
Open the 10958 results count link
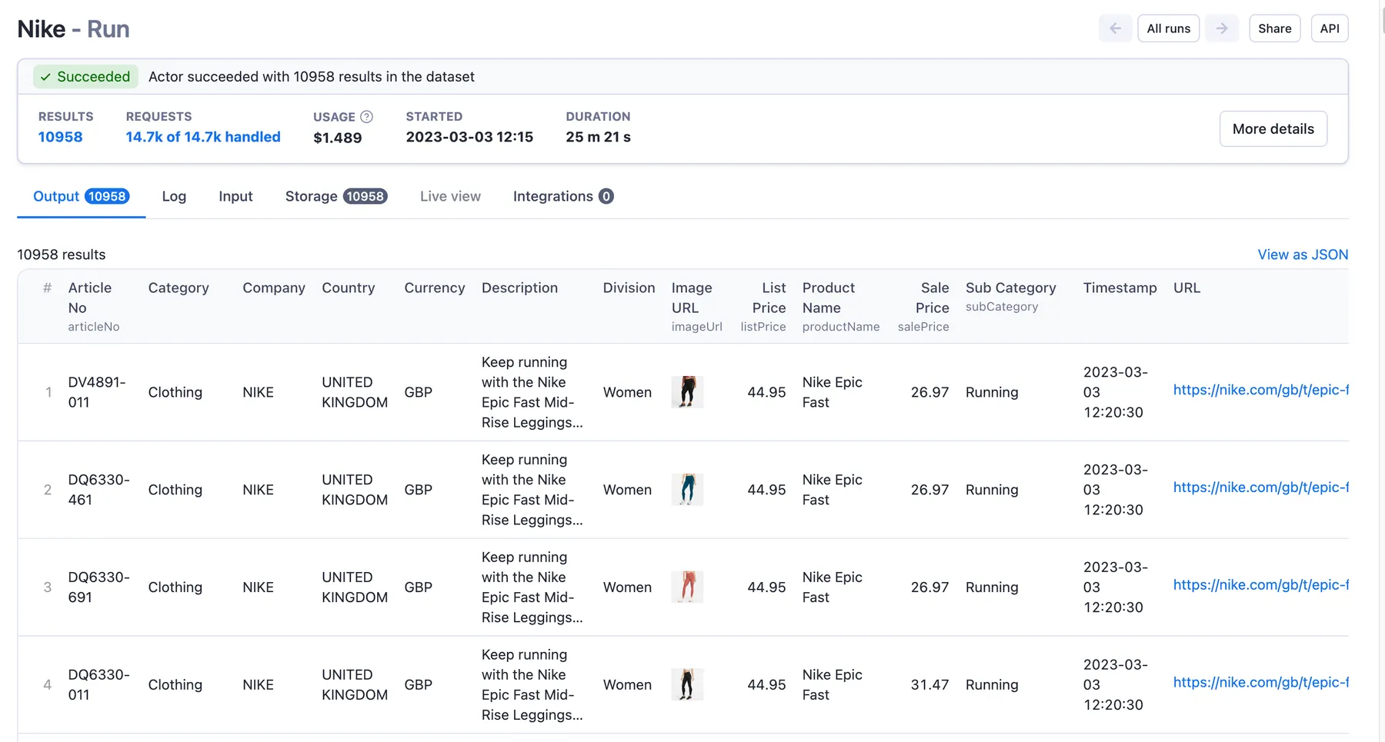[60, 137]
